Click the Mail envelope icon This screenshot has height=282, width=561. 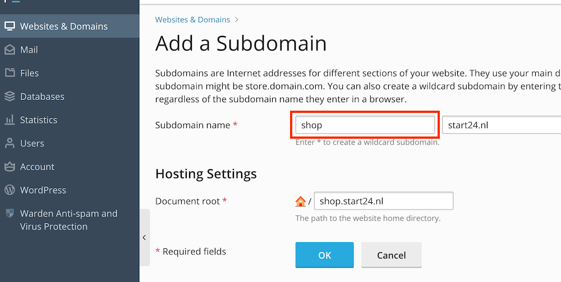(x=10, y=50)
